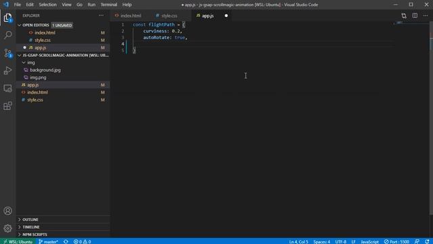The height and width of the screenshot is (244, 433).
Task: Open the Selection menu
Action: tap(47, 5)
